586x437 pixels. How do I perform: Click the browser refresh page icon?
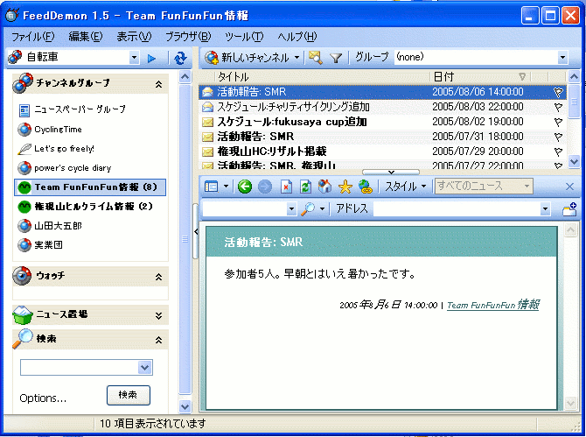(x=305, y=187)
